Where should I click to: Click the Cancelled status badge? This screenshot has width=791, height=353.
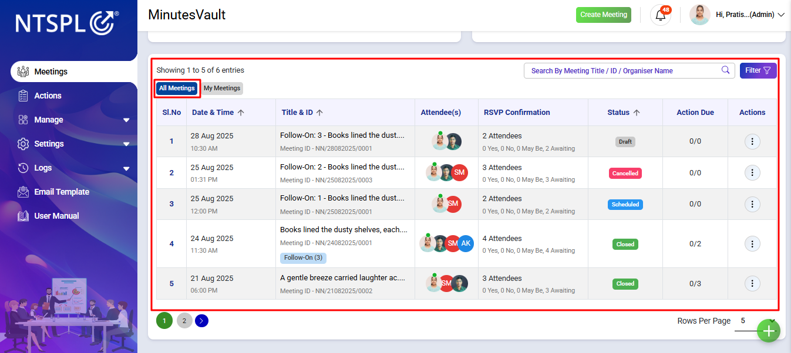click(625, 173)
